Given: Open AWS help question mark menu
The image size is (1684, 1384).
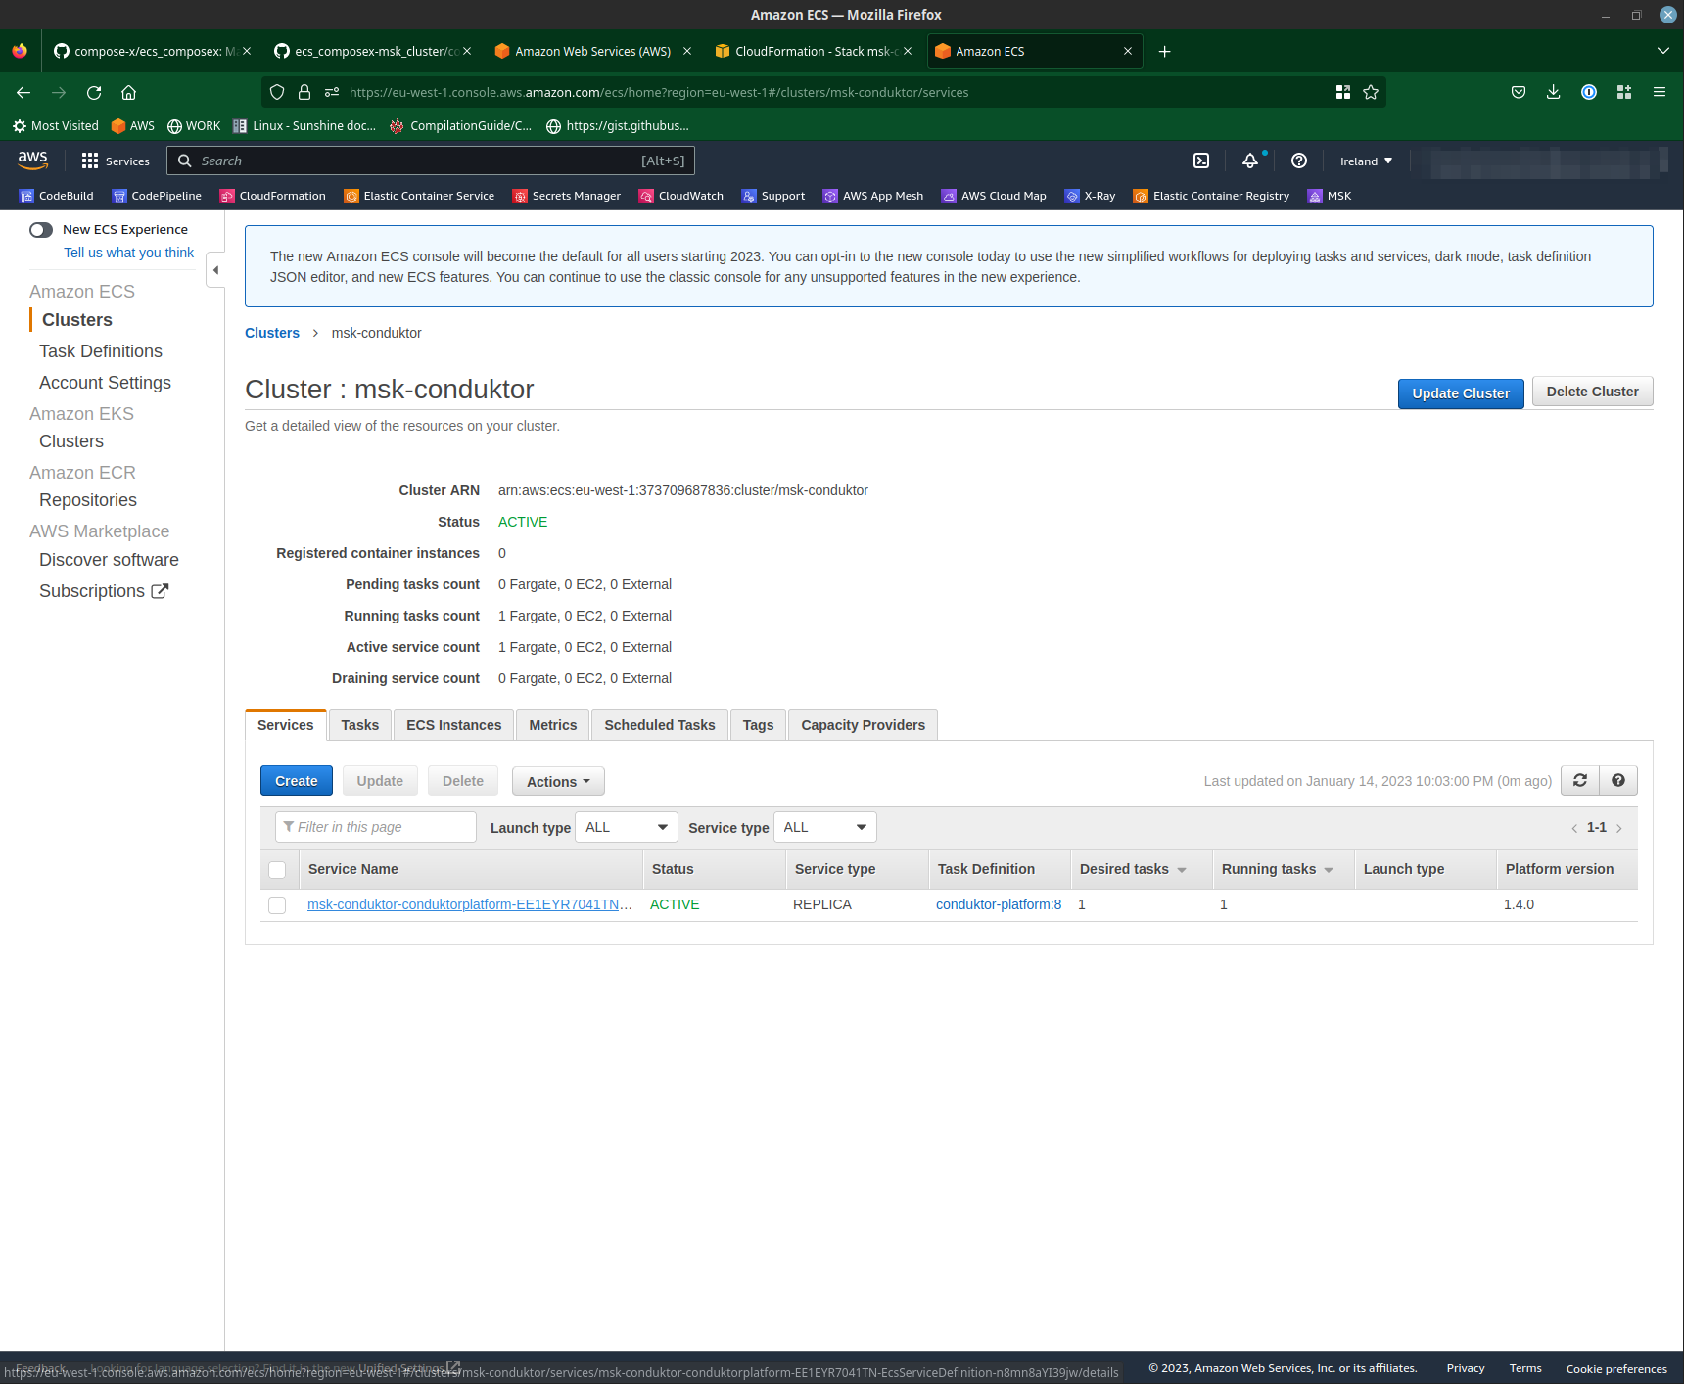Looking at the screenshot, I should (1299, 161).
